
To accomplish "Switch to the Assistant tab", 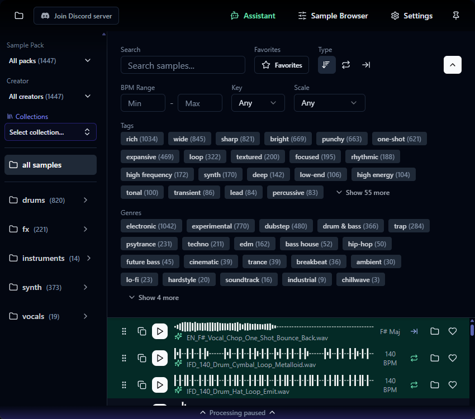I will pyautogui.click(x=253, y=16).
